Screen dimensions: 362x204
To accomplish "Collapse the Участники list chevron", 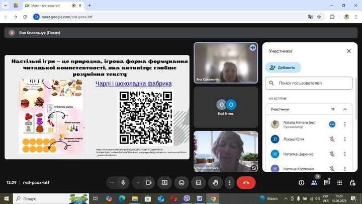I will (x=345, y=109).
